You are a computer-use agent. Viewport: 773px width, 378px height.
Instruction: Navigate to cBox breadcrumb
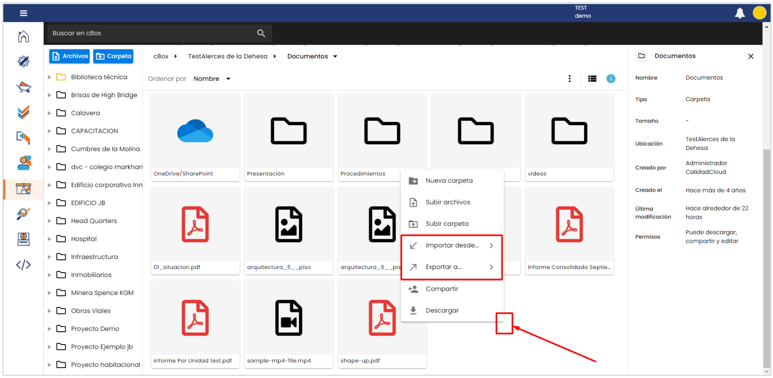coord(161,56)
